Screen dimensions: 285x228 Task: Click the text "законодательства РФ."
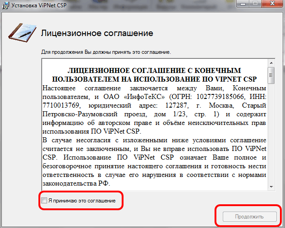pos(76,184)
